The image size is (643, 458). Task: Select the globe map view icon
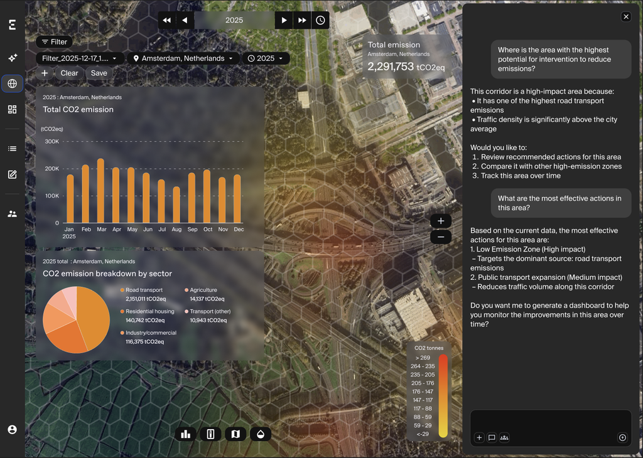coord(13,83)
